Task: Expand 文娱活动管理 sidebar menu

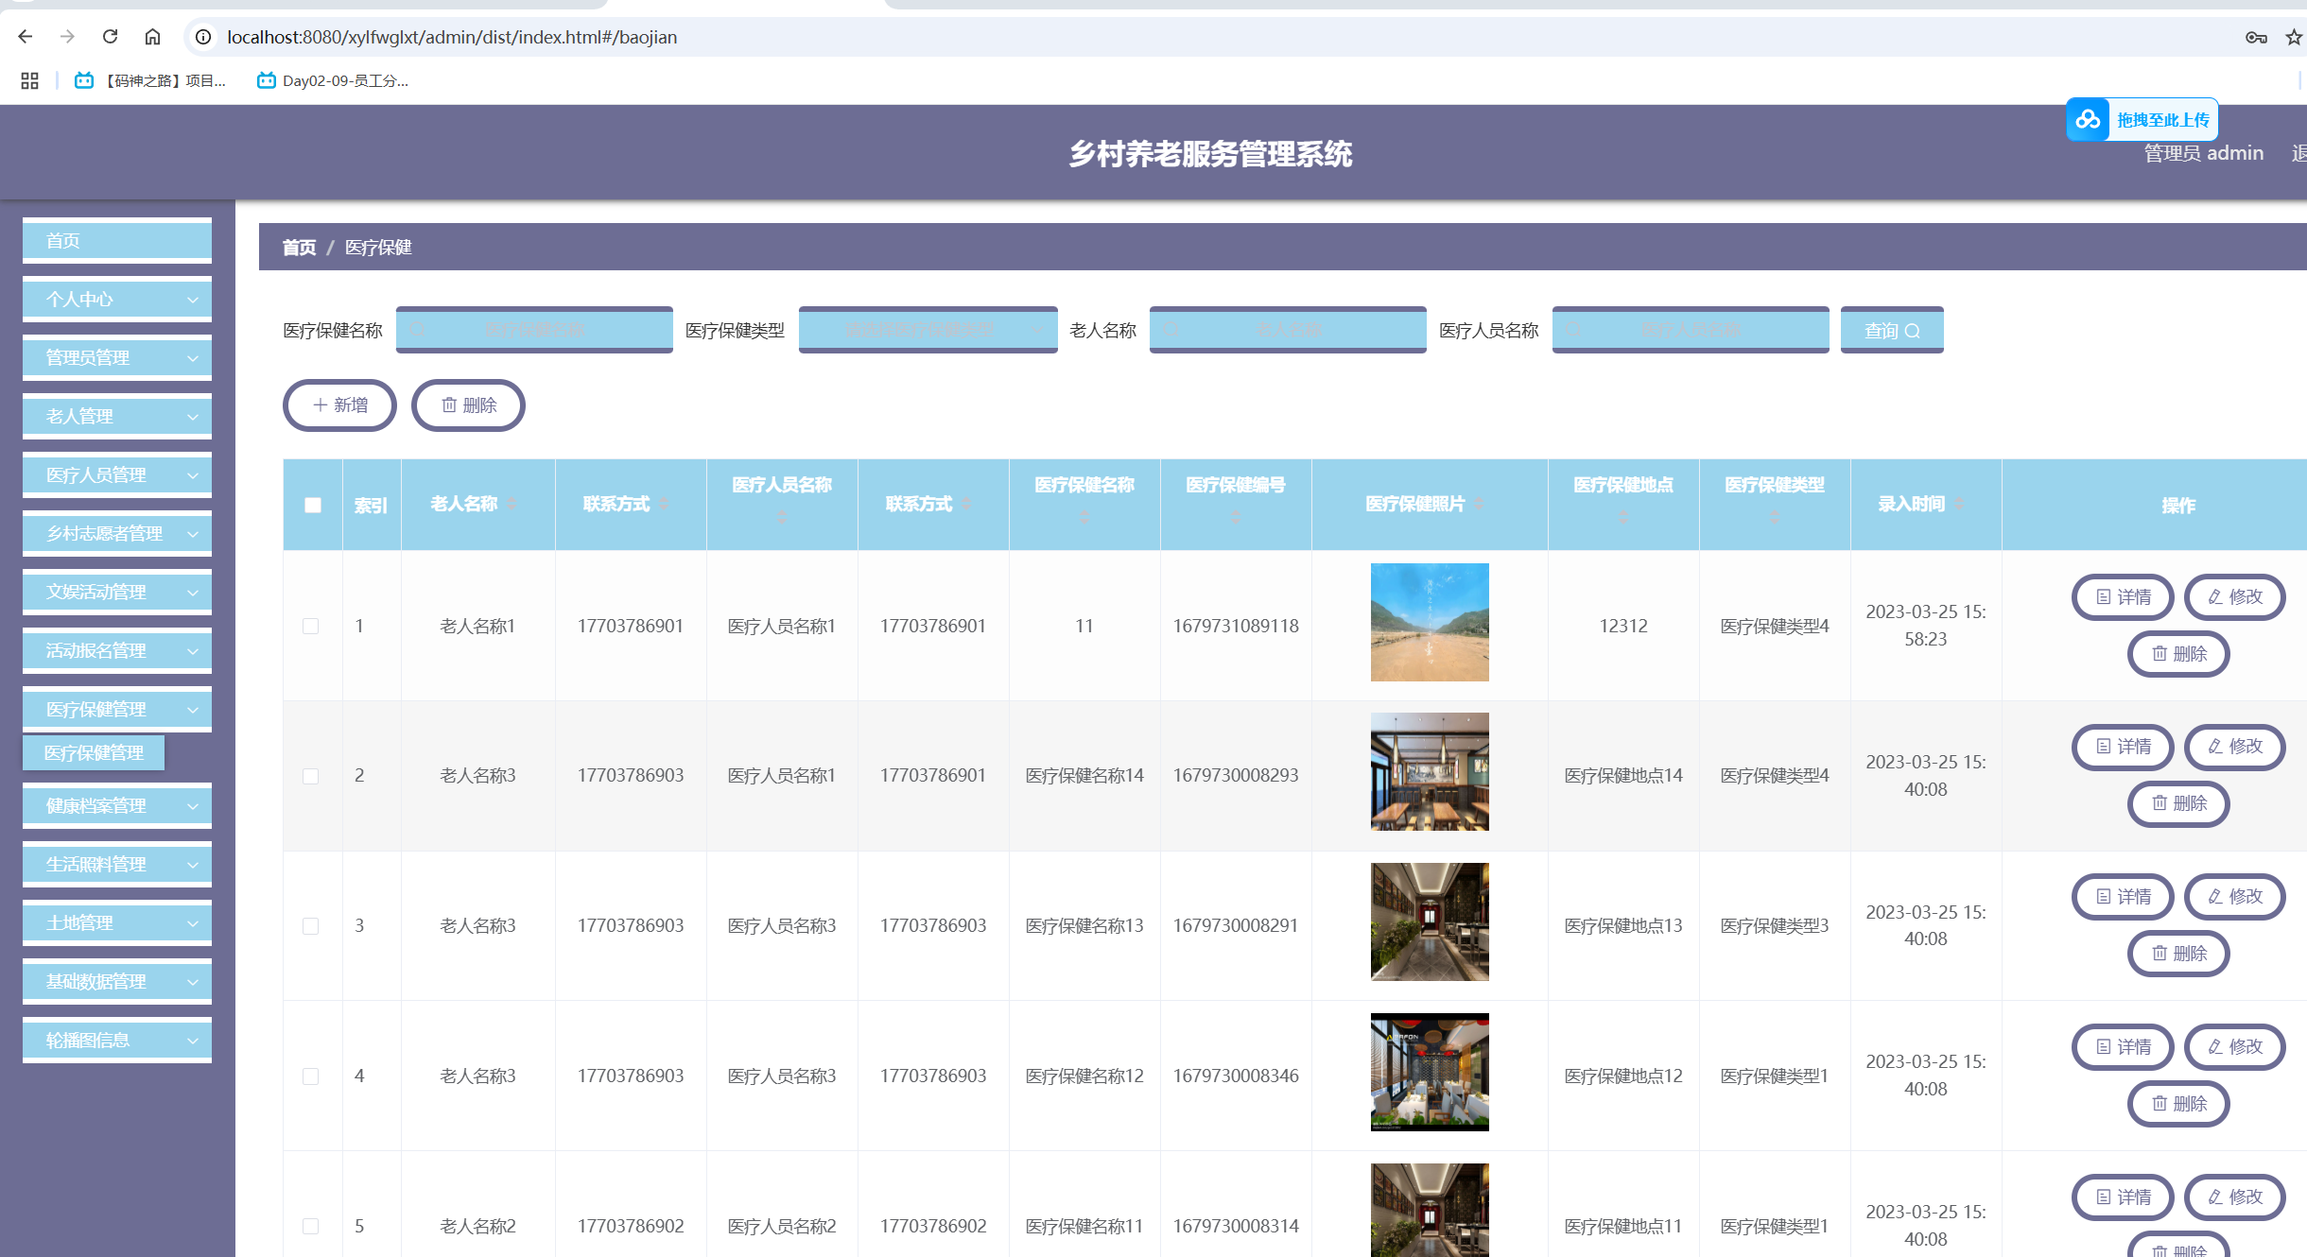Action: (x=117, y=593)
